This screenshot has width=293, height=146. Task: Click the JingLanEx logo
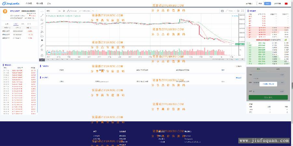[x=11, y=4]
